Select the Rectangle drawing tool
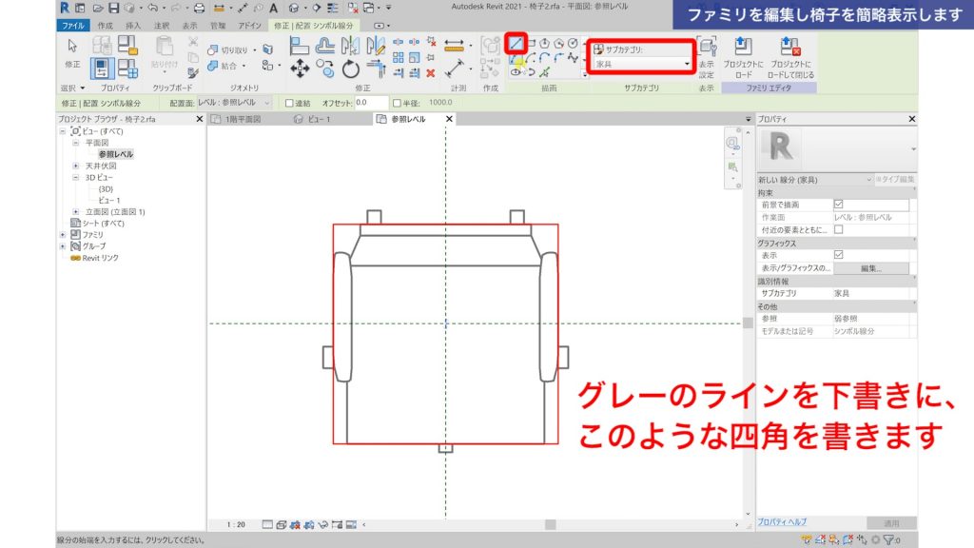The height and width of the screenshot is (548, 974). [532, 43]
